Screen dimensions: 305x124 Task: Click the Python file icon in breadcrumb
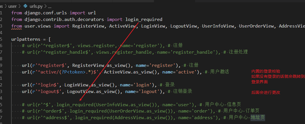25,6
